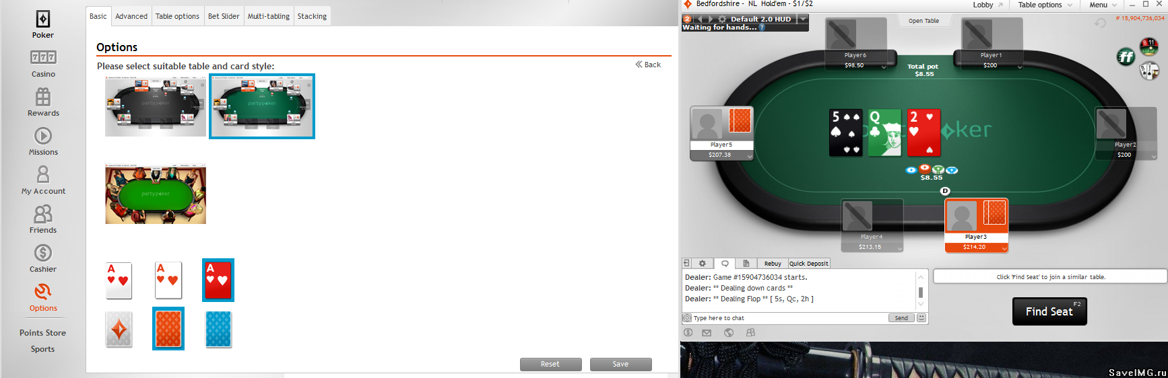The image size is (1168, 378).
Task: Choose the orange patterned card back
Action: coord(168,329)
